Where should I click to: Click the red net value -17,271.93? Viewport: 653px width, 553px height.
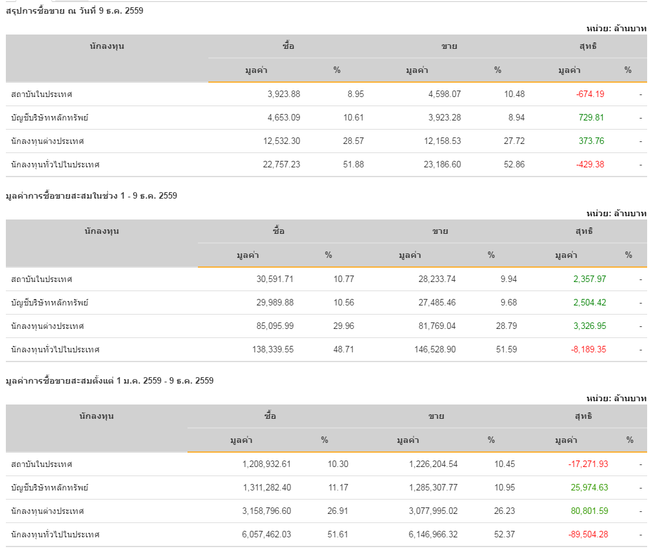pyautogui.click(x=587, y=464)
